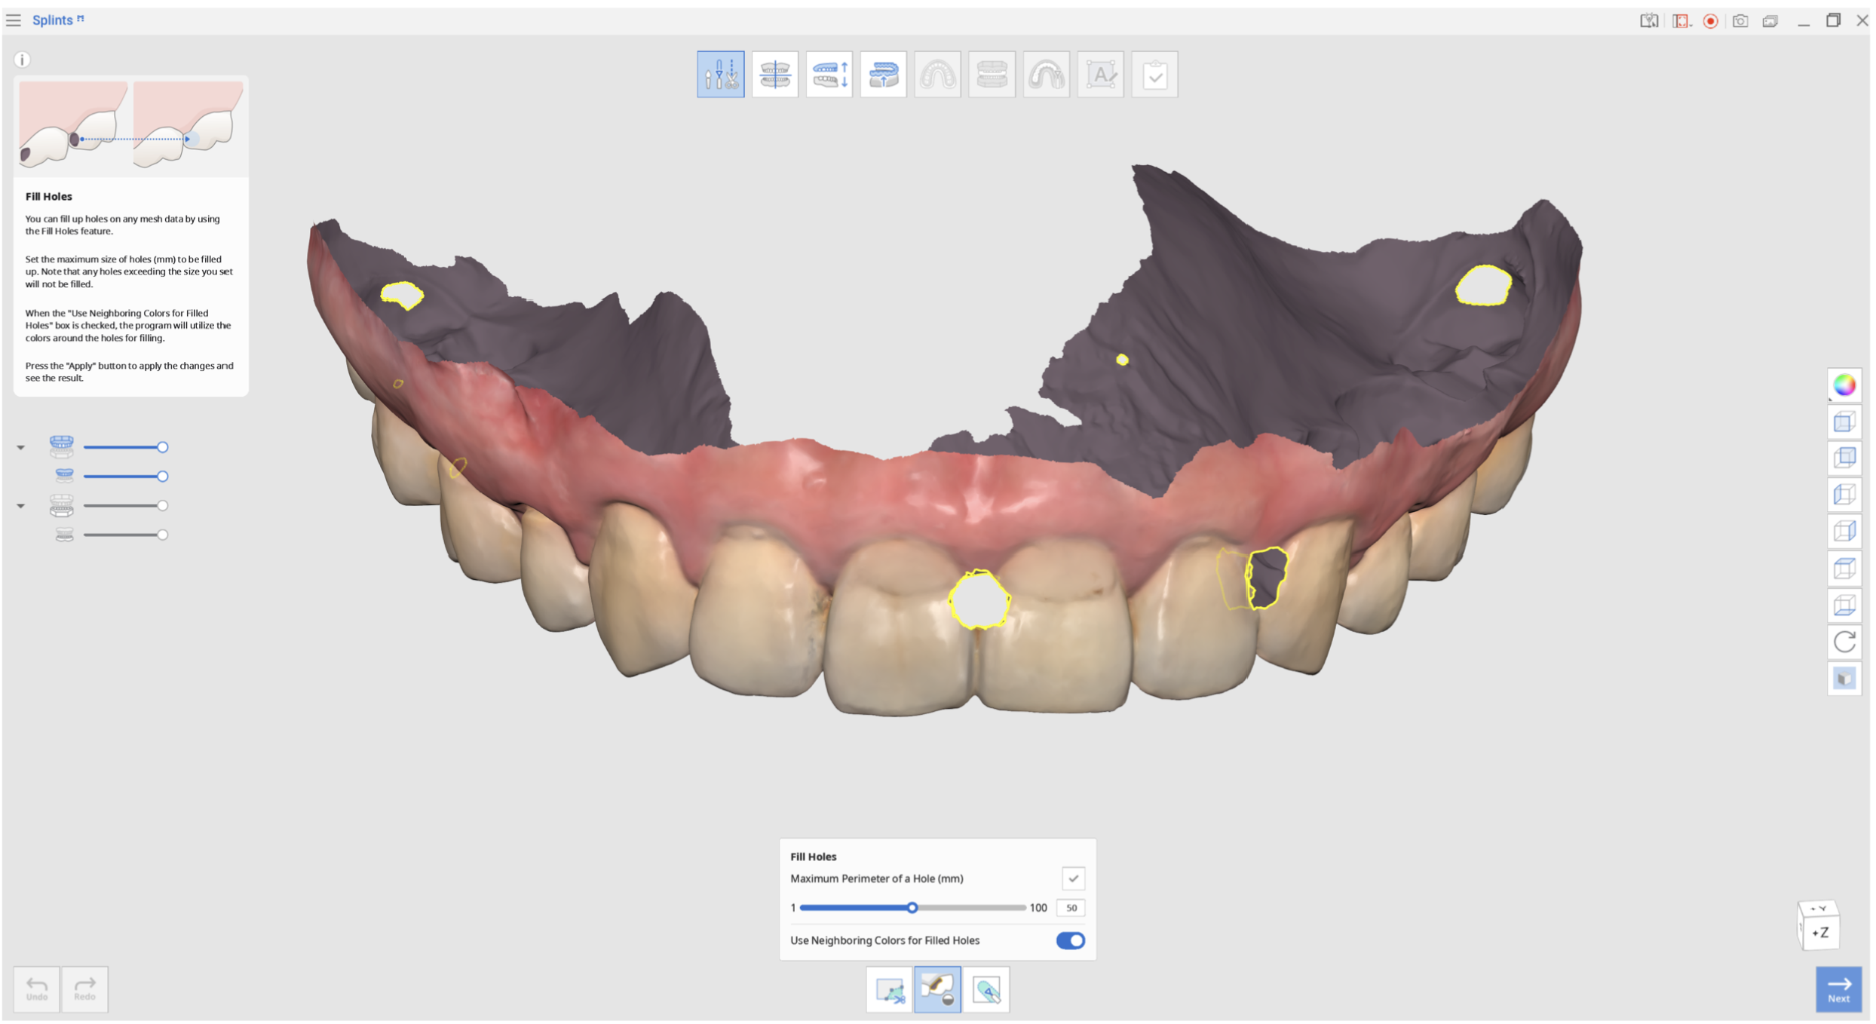
Task: Select the lasso trim tool at bottom
Action: [x=889, y=989]
